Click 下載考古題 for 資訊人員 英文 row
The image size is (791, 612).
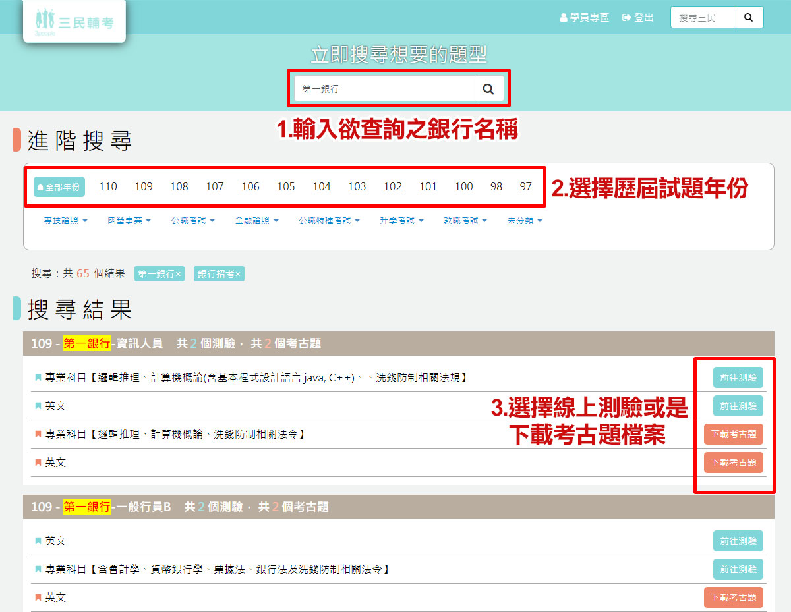(x=734, y=462)
